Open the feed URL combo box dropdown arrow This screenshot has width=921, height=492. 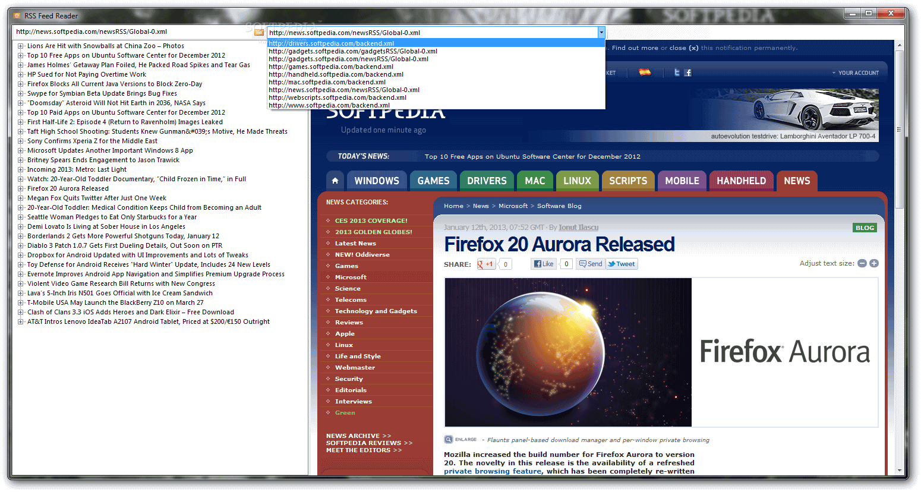tap(601, 33)
